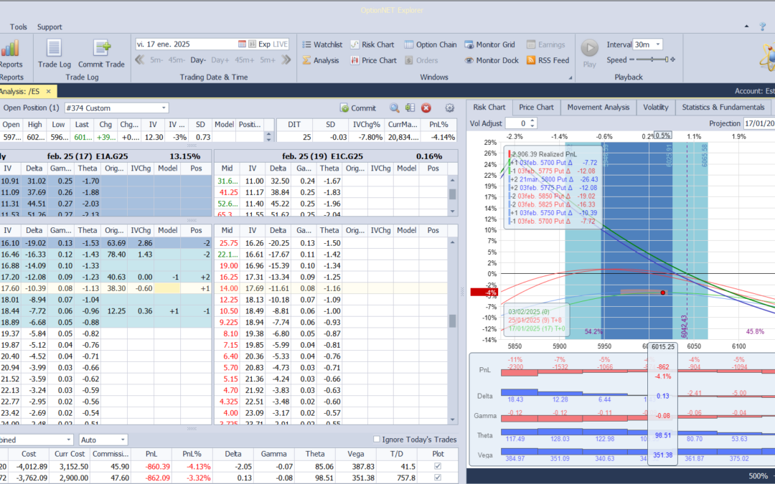This screenshot has width=775, height=484.
Task: Click the red delete circle icon
Action: coord(426,108)
